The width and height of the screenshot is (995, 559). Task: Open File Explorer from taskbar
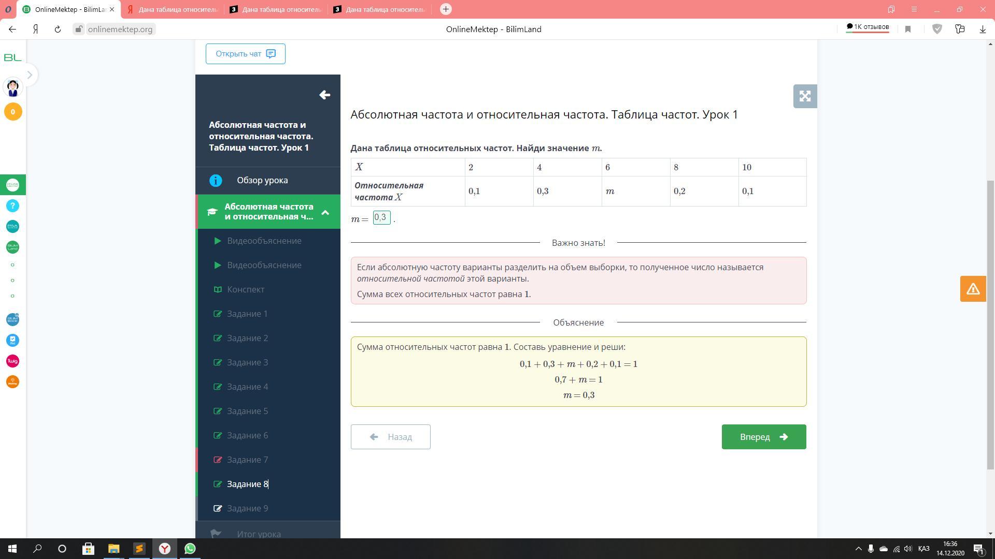[114, 549]
